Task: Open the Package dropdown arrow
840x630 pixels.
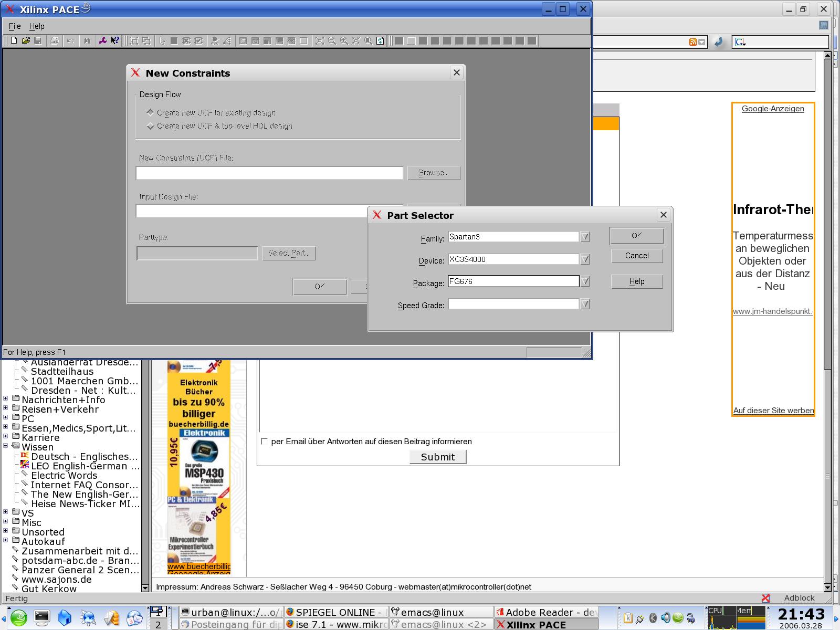Action: point(585,281)
